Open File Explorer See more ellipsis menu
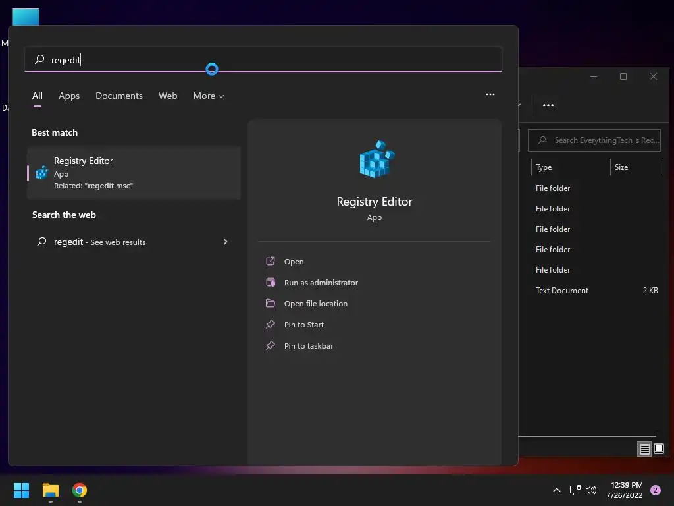 [x=548, y=105]
